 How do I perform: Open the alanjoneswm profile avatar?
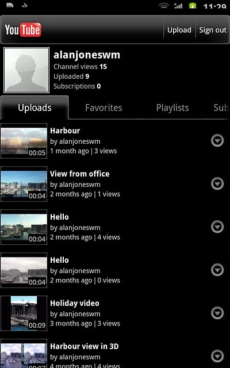click(x=26, y=70)
